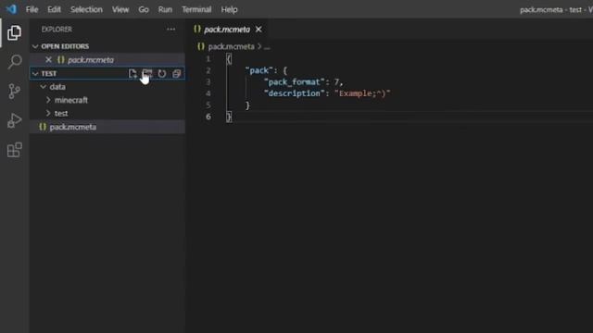Click the "Example;^)" string value
Viewport: 593px width, 333px height.
point(362,93)
